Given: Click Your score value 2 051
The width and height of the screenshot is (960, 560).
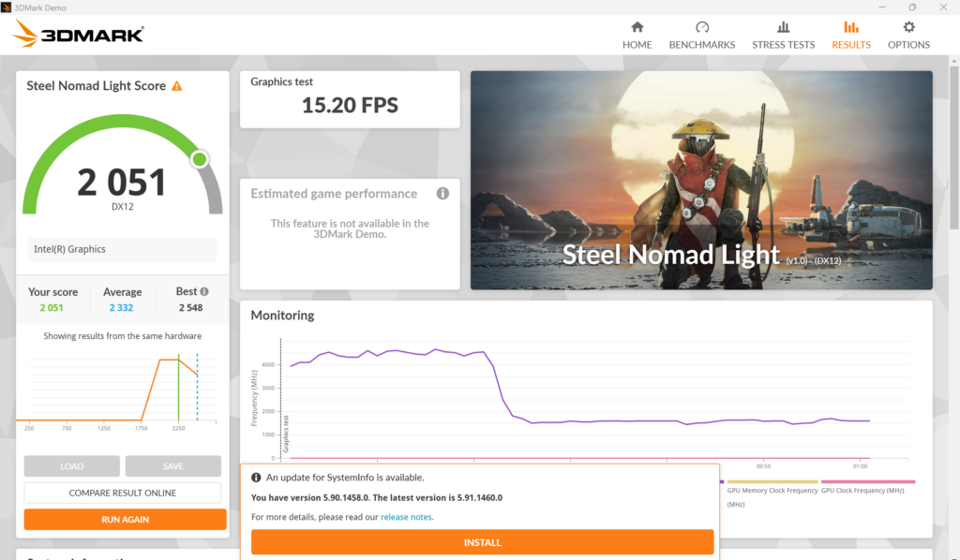Looking at the screenshot, I should 52,307.
